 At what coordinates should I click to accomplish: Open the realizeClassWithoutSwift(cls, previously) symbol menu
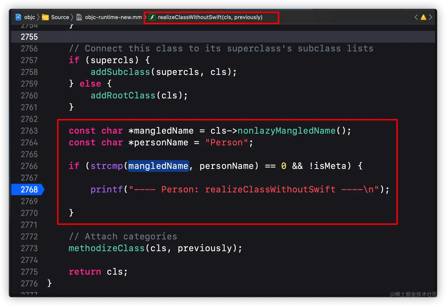[x=210, y=17]
